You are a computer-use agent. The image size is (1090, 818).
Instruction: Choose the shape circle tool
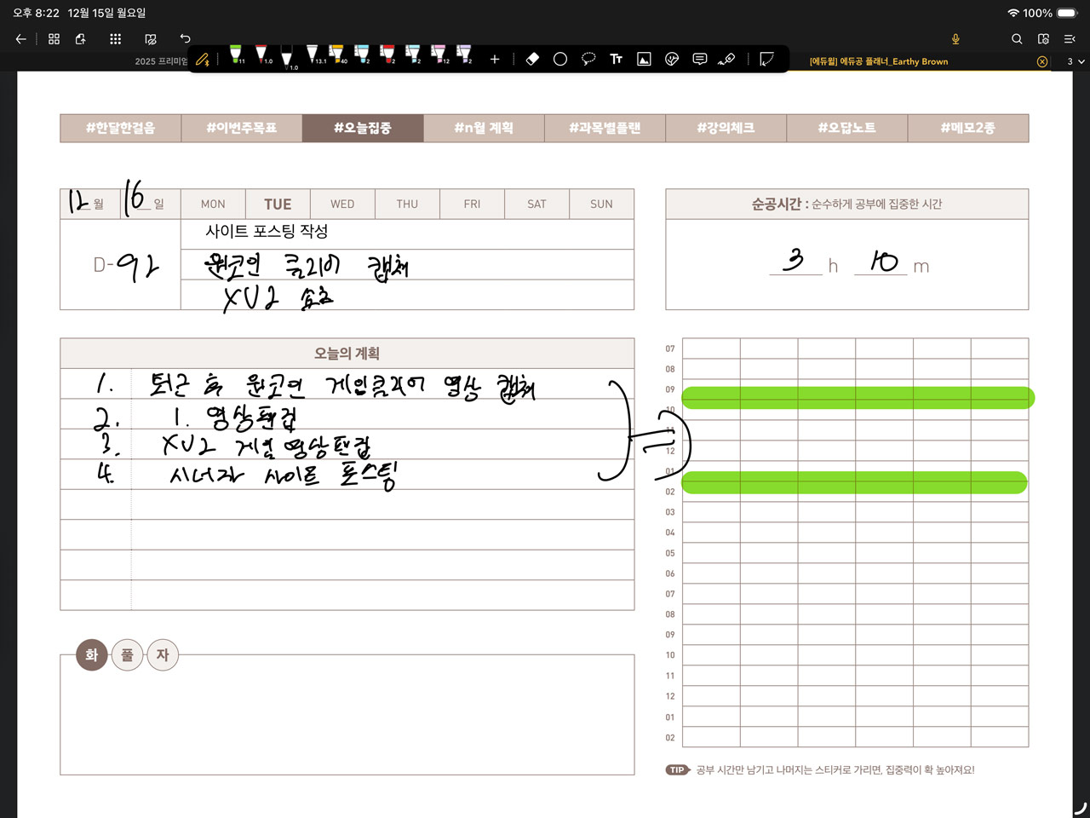click(560, 59)
